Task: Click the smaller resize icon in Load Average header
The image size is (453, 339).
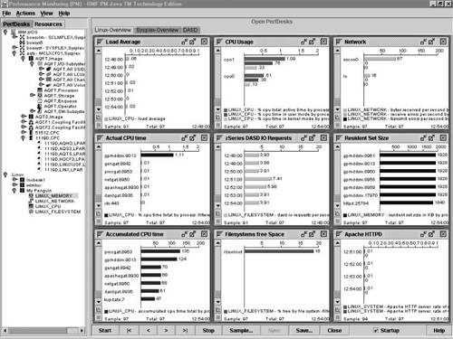Action: click(x=185, y=42)
